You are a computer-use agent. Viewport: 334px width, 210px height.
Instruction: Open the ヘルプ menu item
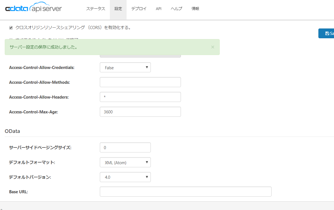click(x=176, y=9)
